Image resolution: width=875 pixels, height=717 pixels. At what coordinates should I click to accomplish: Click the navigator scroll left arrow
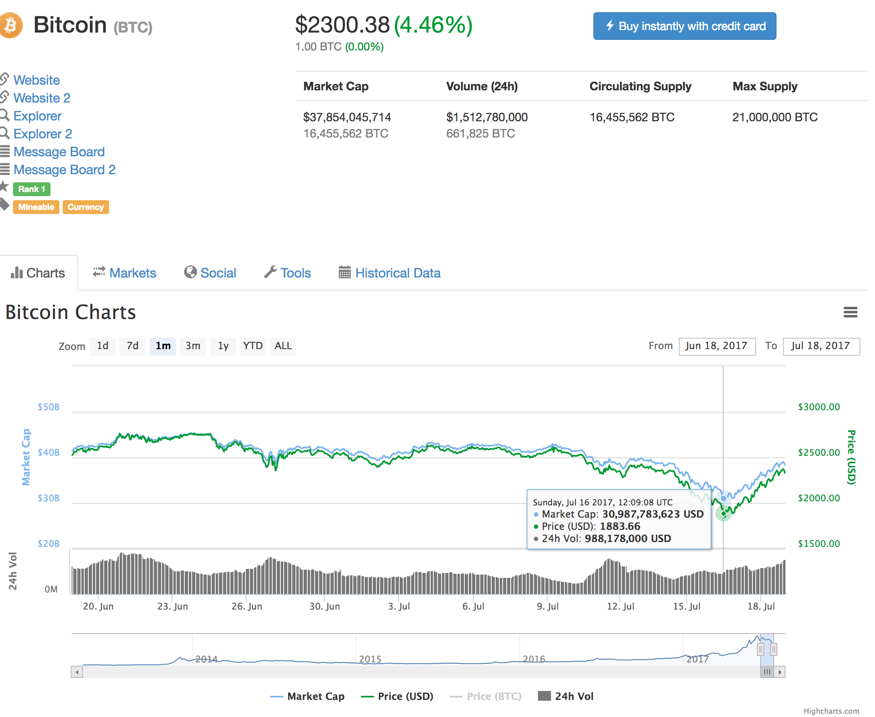pyautogui.click(x=77, y=672)
